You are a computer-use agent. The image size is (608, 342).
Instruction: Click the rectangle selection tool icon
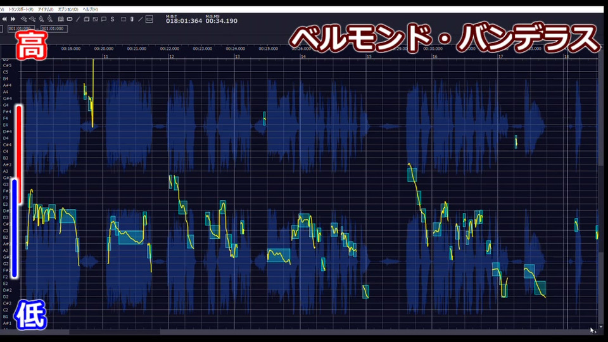point(123,19)
